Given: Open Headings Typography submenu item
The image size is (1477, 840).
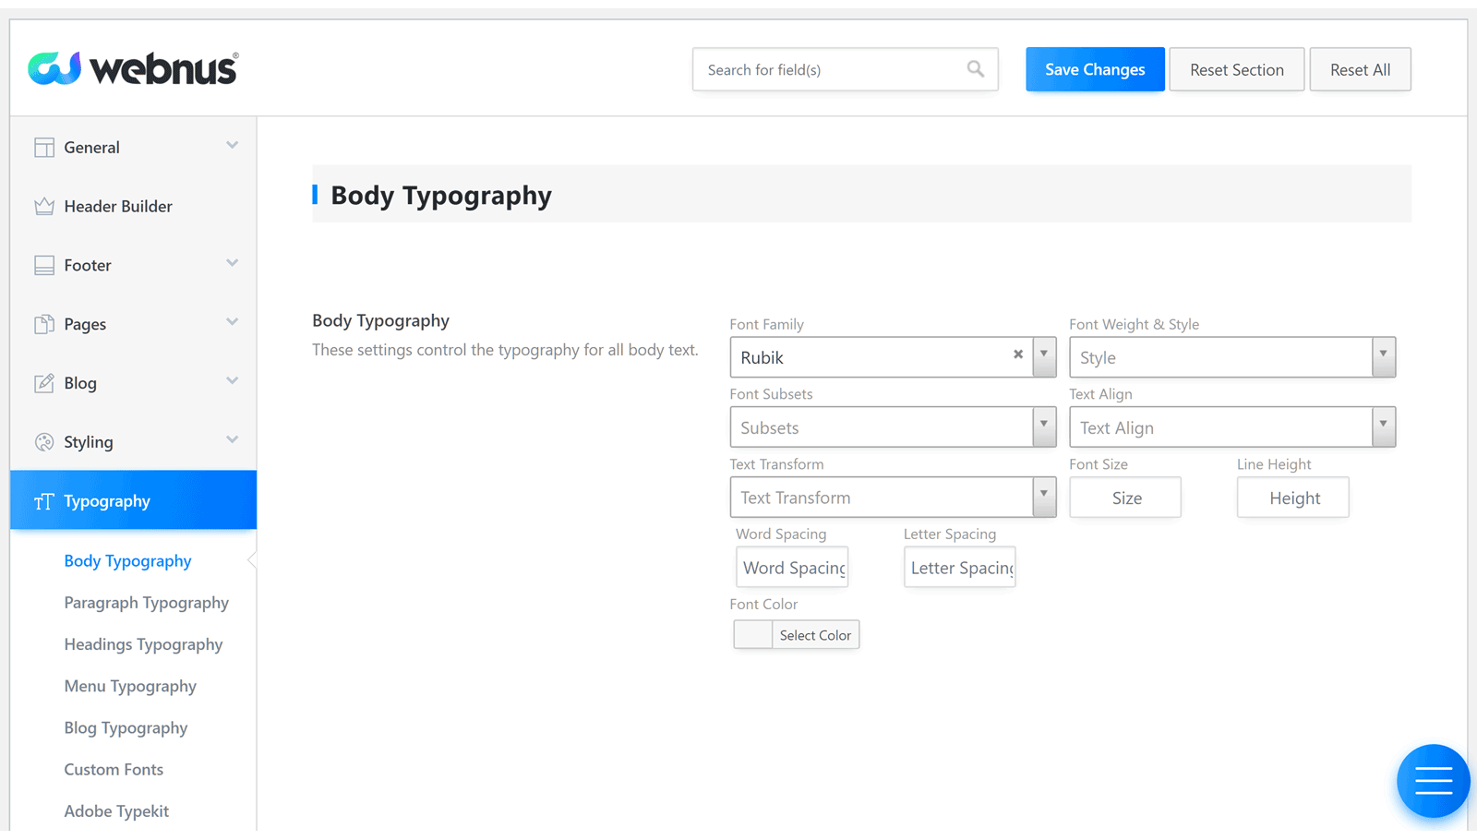Looking at the screenshot, I should [x=143, y=644].
